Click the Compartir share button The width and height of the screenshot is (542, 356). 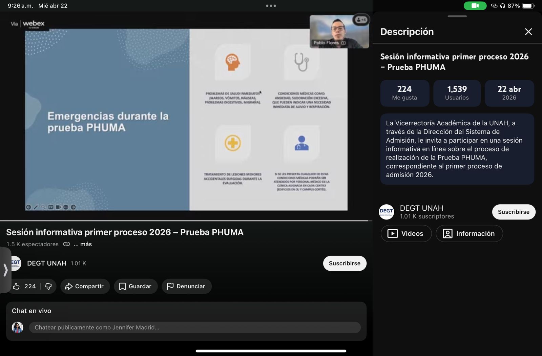(85, 286)
